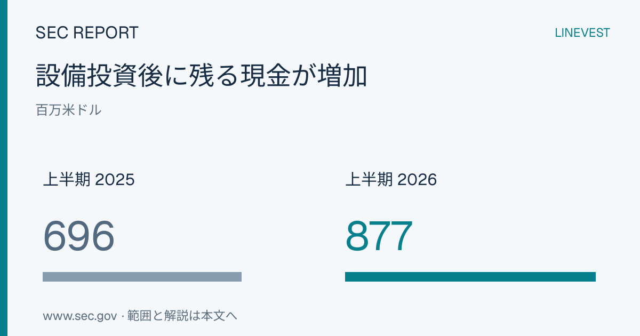Open the www.sec.gov source link
This screenshot has width=640, height=336.
[x=79, y=316]
